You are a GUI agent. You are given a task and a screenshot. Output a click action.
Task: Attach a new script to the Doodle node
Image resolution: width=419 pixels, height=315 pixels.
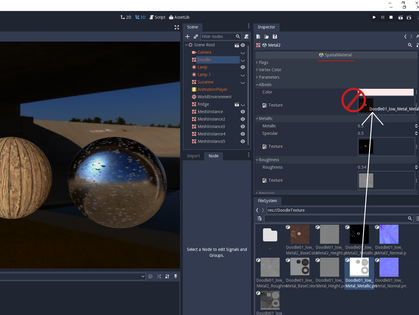pyautogui.click(x=246, y=37)
